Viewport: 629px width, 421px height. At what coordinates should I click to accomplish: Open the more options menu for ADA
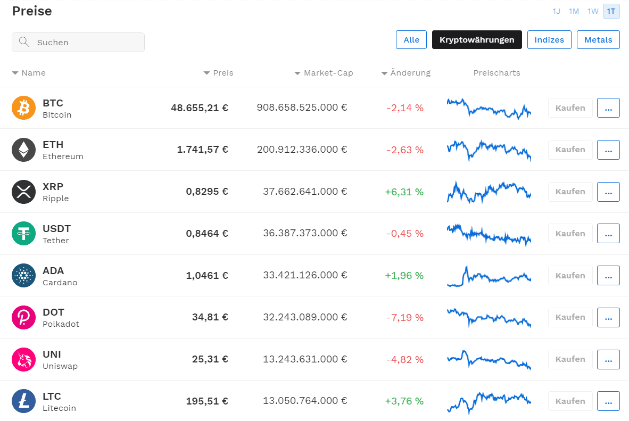point(608,276)
